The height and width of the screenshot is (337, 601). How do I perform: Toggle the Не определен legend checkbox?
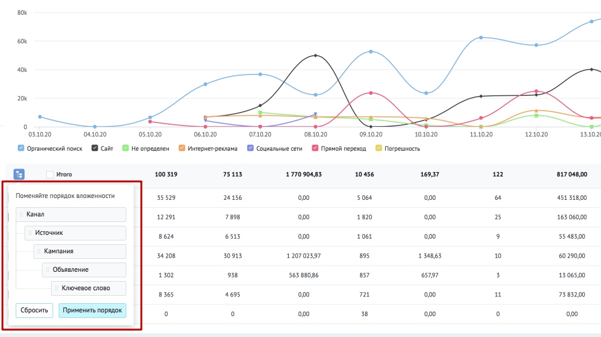tap(125, 148)
